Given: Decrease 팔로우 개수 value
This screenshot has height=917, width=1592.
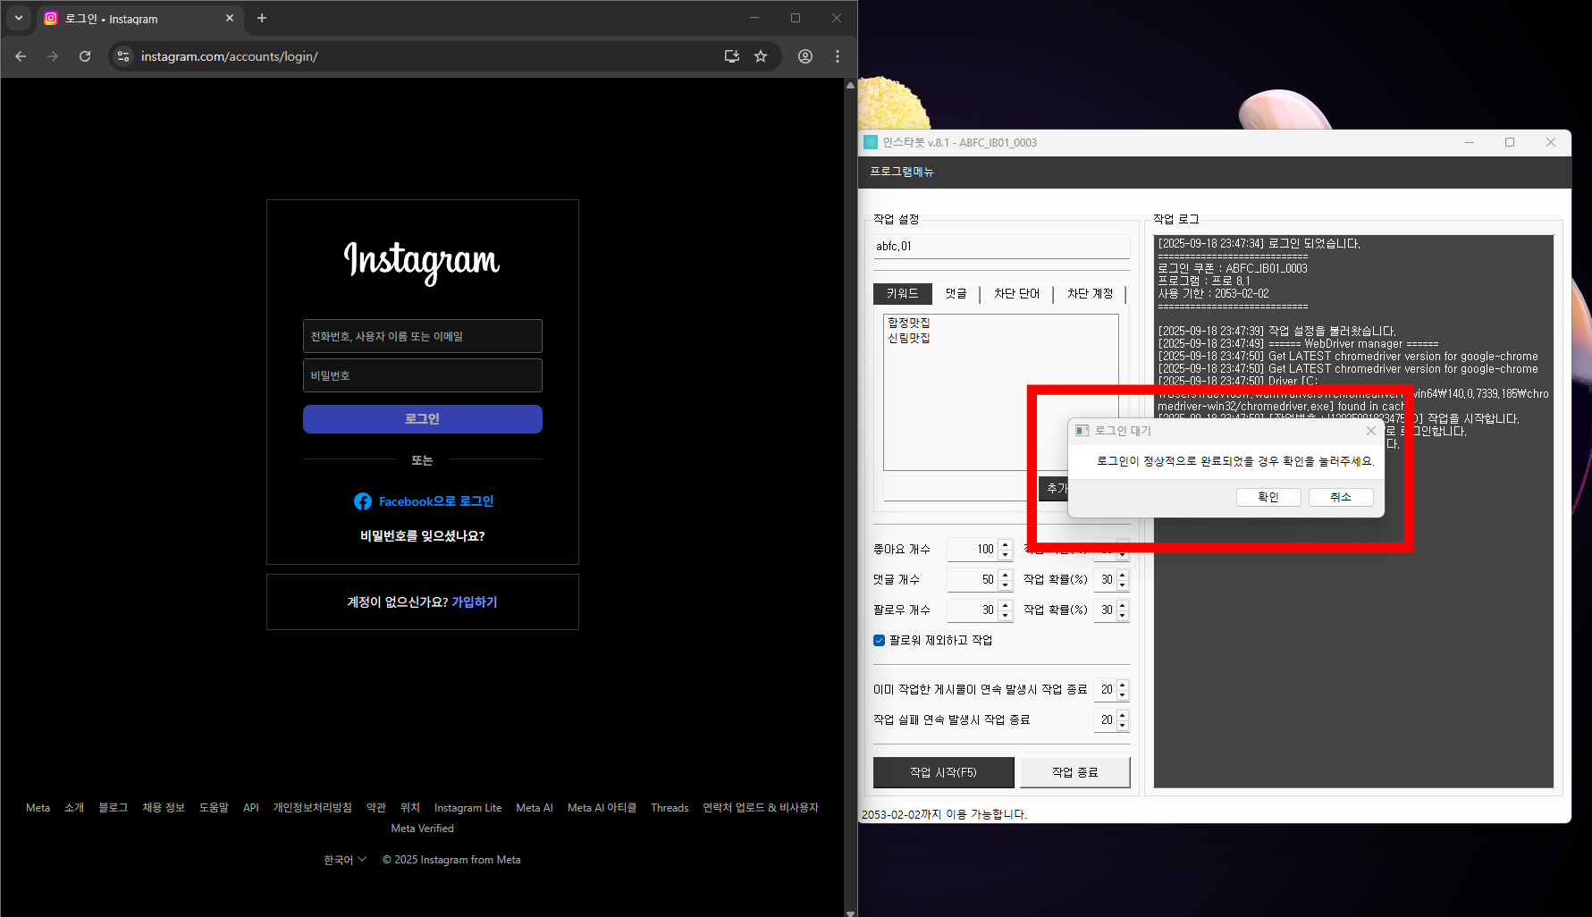Looking at the screenshot, I should (x=1006, y=616).
